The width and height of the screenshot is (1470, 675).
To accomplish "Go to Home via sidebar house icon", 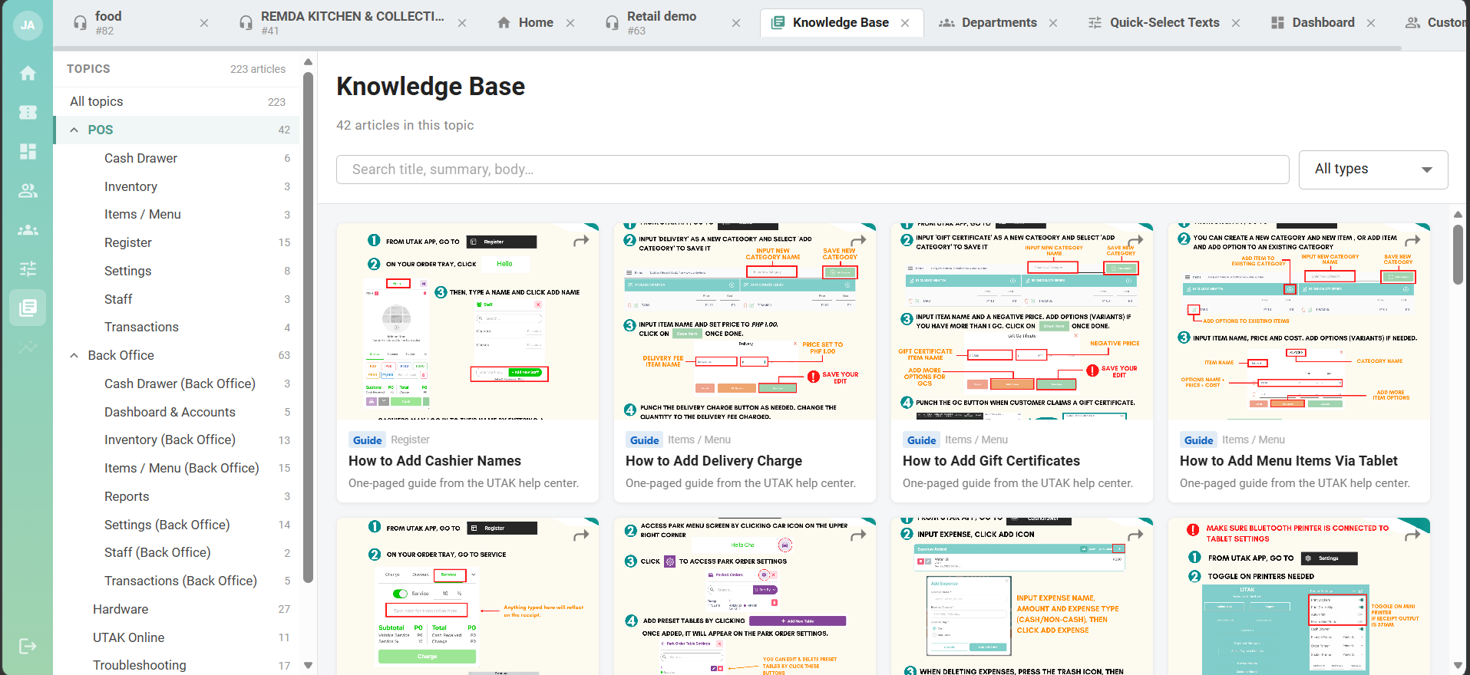I will [x=28, y=74].
